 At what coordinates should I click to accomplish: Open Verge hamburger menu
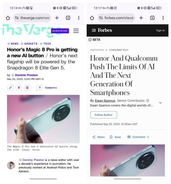(76, 31)
